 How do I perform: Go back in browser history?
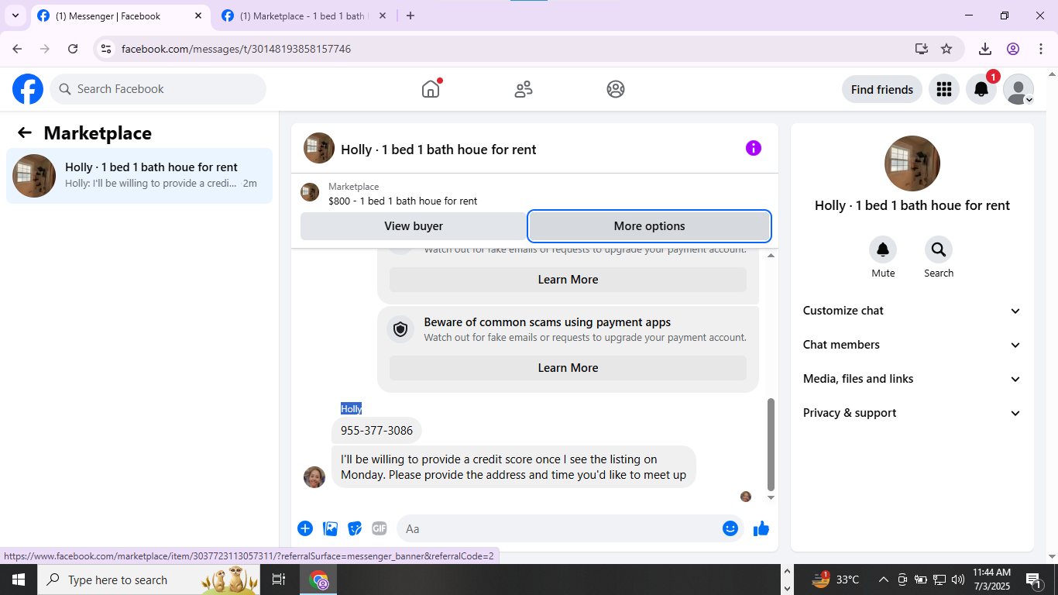pos(17,49)
